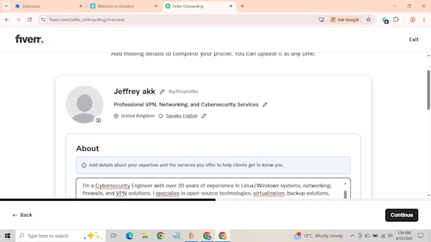Click the info icon in About banner
The width and height of the screenshot is (431, 242).
tap(84, 165)
